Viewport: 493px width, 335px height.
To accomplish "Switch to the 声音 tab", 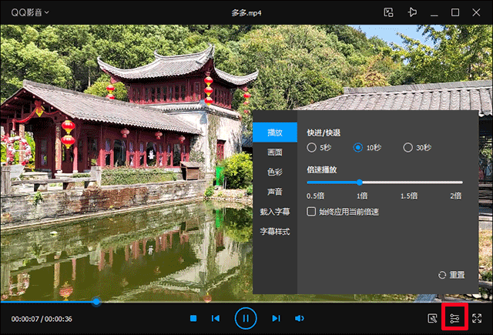I will click(x=274, y=191).
